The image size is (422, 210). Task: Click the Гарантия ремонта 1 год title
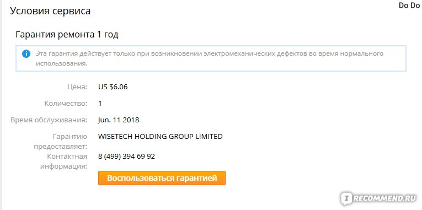tap(67, 35)
